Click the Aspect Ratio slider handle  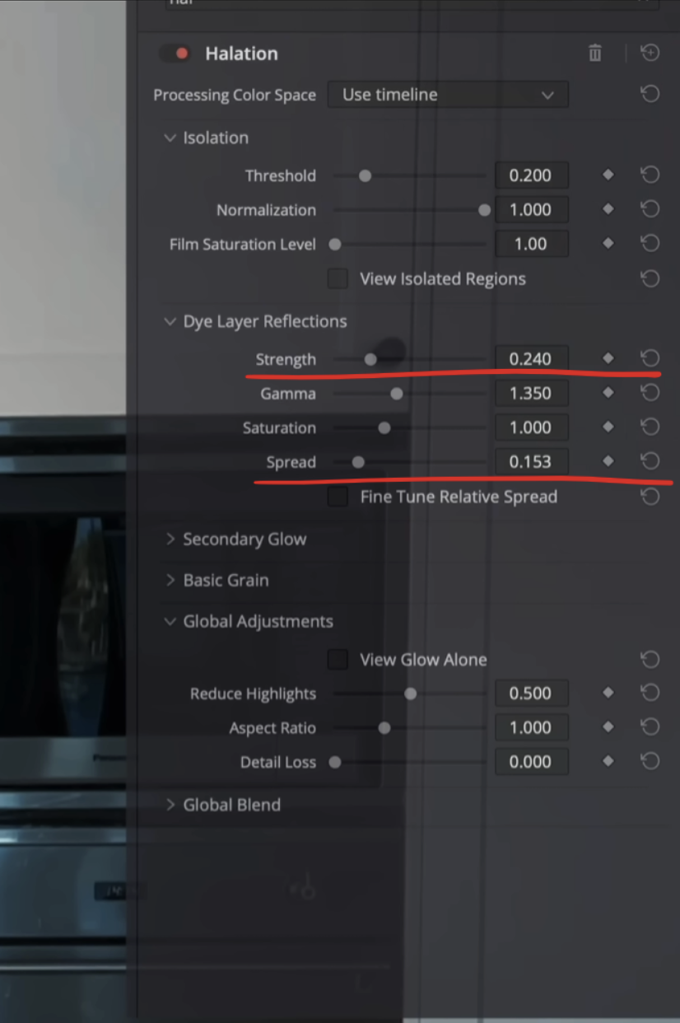click(384, 728)
